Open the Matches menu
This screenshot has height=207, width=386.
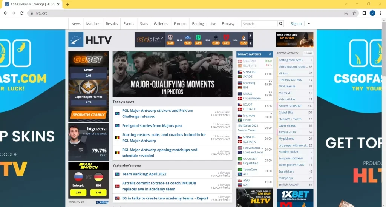coord(93,24)
